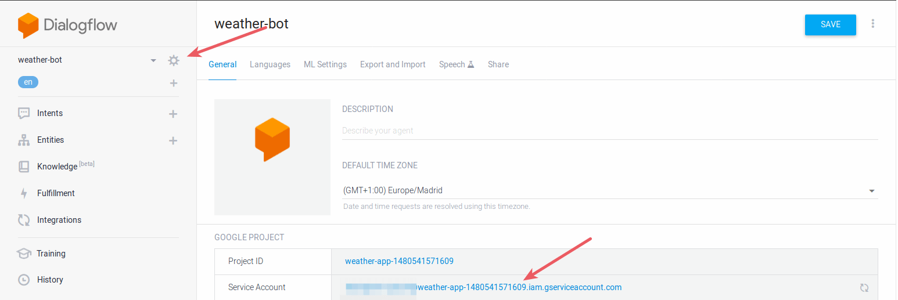Open Integrations section
This screenshot has height=300, width=898.
[x=59, y=220]
